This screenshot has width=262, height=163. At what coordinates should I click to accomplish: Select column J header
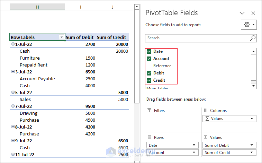pos(113,7)
